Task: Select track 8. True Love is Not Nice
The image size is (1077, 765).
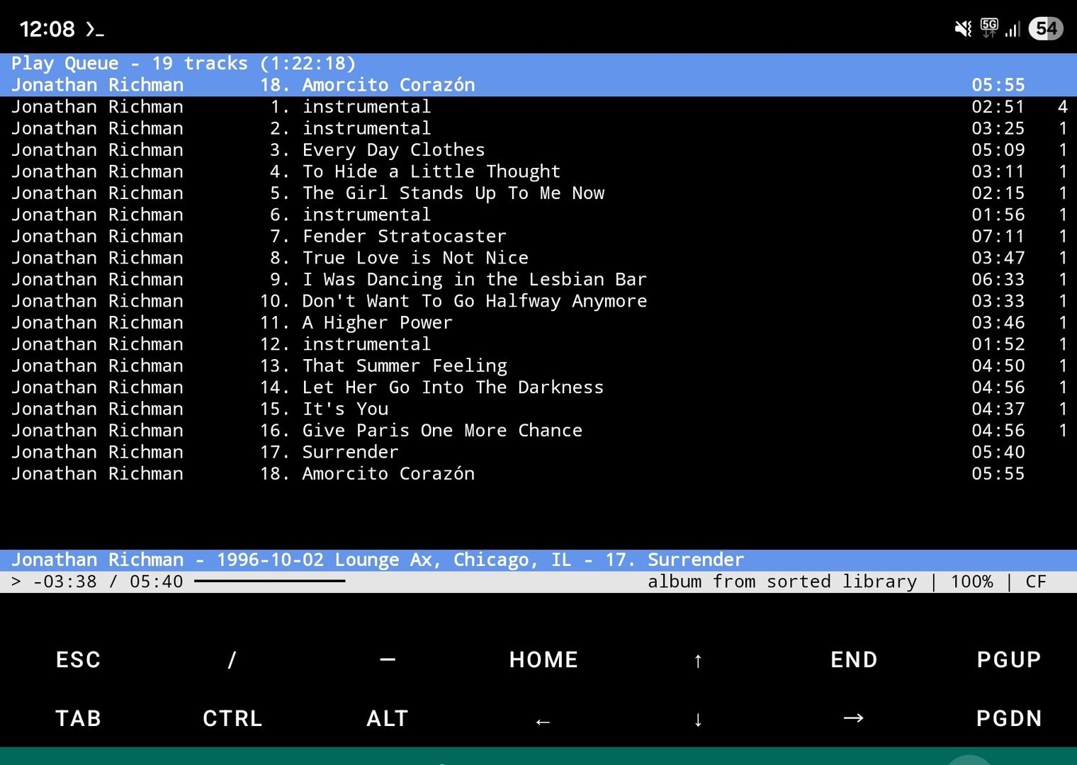Action: pos(538,258)
